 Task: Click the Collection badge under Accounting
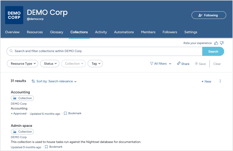point(22,98)
